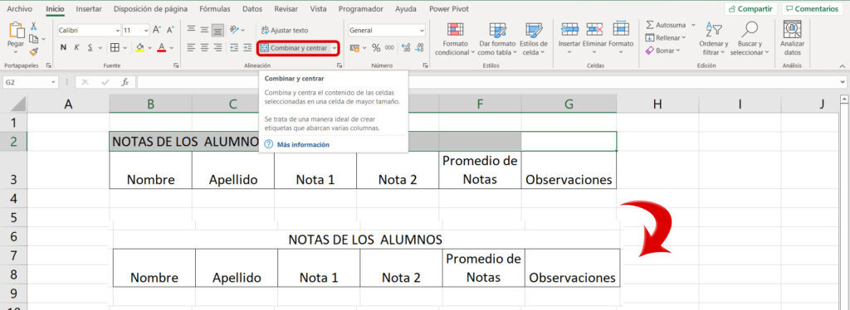Click the confirm checkmark in formula bar
Image resolution: width=850 pixels, height=310 pixels.
coord(105,82)
